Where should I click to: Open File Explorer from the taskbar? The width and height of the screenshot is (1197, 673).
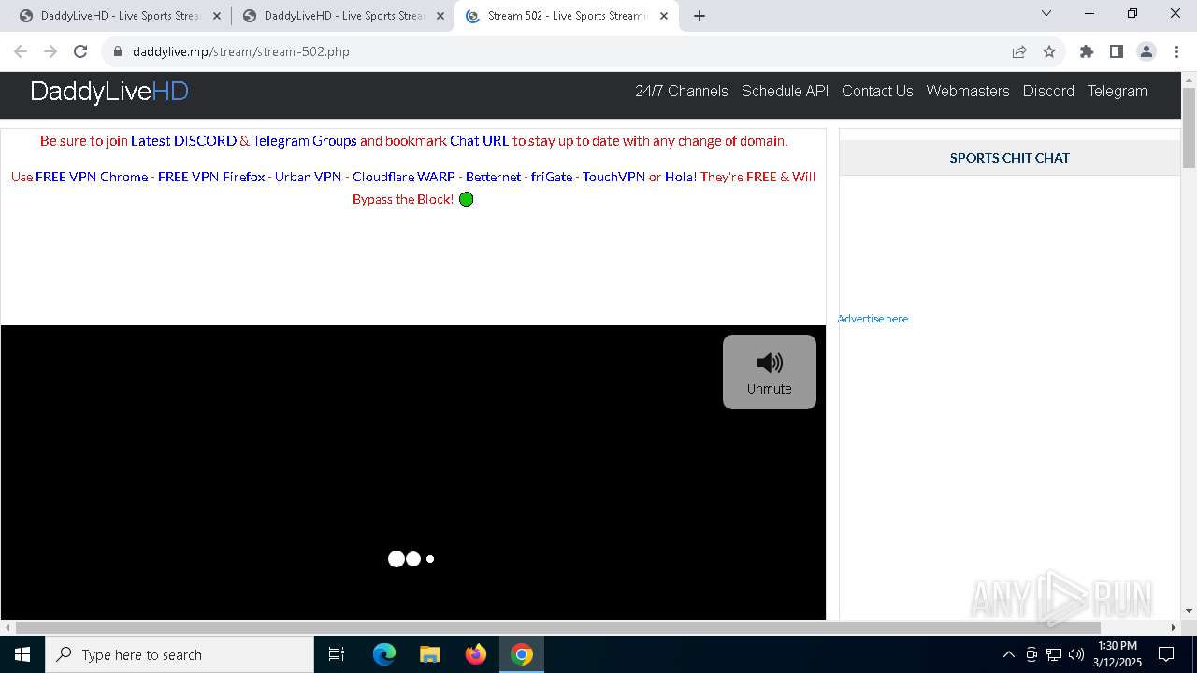tap(429, 654)
